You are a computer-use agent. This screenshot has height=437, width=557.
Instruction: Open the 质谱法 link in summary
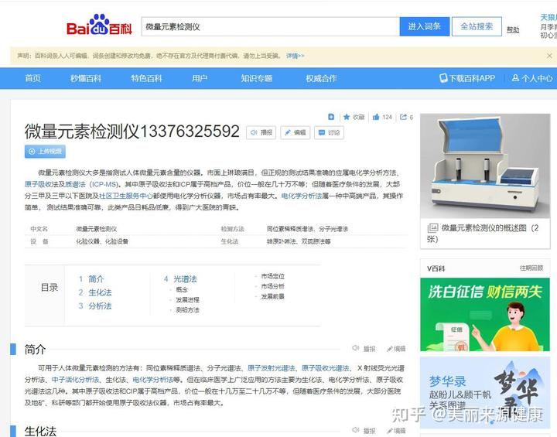(x=75, y=184)
